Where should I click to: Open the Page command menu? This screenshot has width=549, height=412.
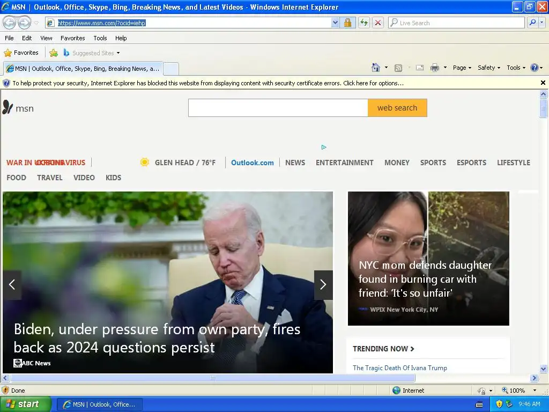462,68
